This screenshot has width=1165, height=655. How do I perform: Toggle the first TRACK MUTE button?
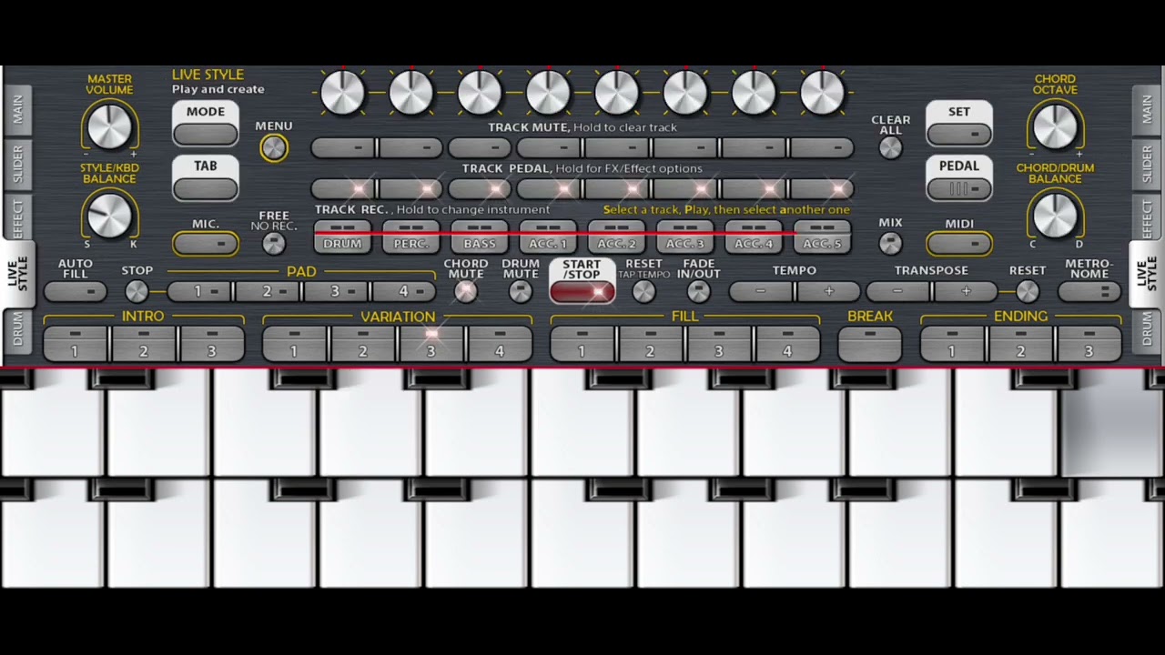[344, 147]
